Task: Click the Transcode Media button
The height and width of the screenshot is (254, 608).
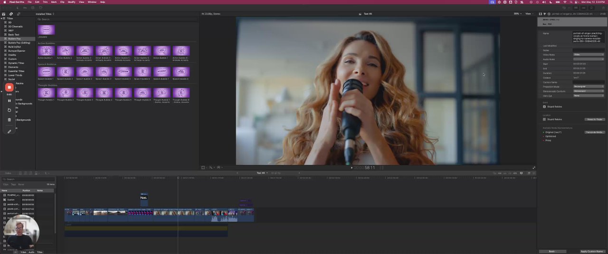Action: click(x=594, y=132)
